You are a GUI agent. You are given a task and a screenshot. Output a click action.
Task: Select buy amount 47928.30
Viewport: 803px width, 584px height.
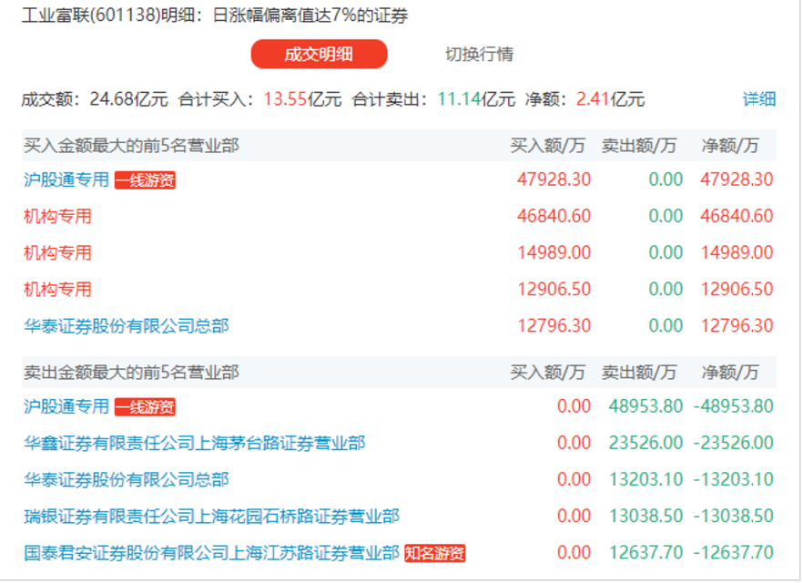[x=554, y=179]
